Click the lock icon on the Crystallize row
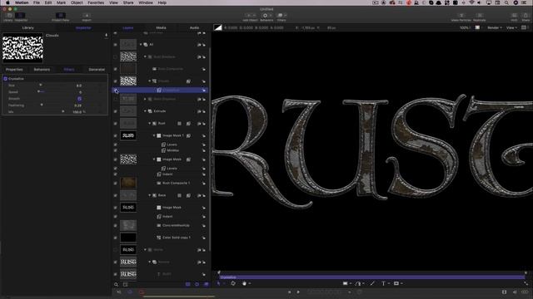Screen dimensions: 533x299 click(x=203, y=91)
